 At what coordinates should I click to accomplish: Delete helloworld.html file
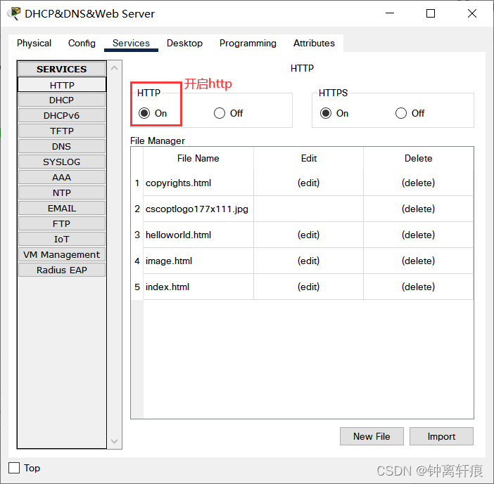[418, 235]
